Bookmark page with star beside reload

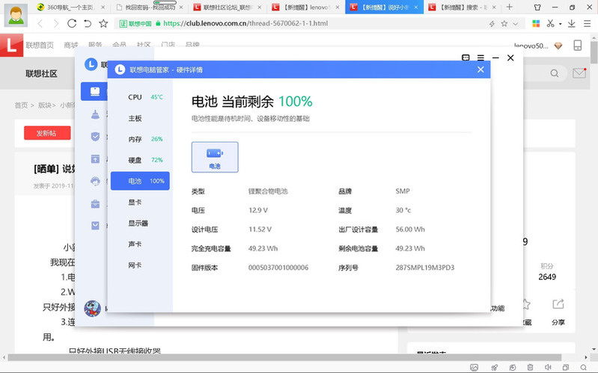point(103,24)
